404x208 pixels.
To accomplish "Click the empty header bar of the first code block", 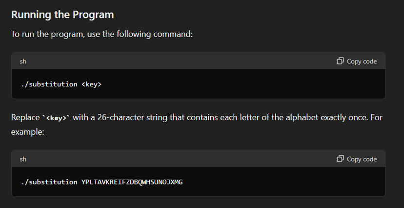I will click(181, 61).
